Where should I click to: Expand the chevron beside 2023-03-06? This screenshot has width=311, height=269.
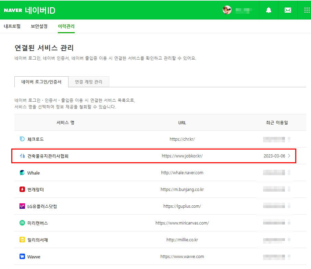tap(289, 156)
